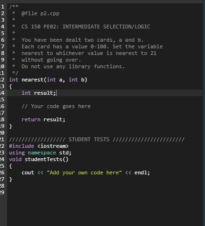Click the 'You have been dealt two cards' line
The width and height of the screenshot is (205, 226).
coord(82,40)
